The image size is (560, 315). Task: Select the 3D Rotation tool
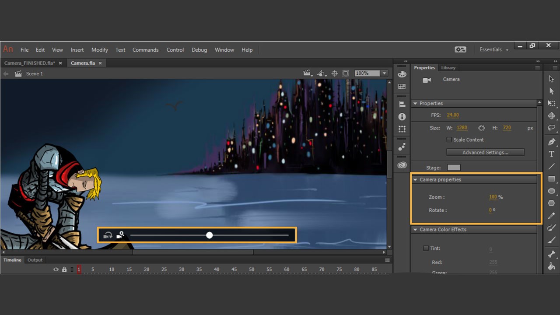551,116
